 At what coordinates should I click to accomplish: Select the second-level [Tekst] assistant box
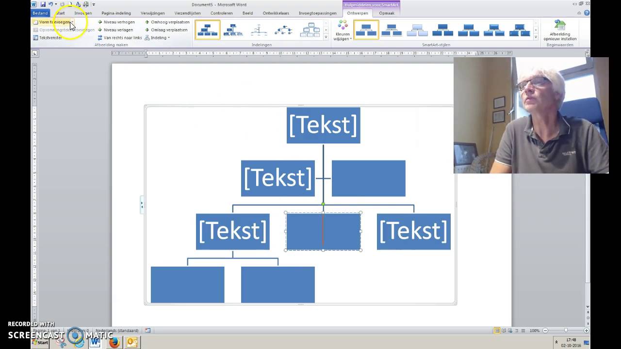(x=278, y=178)
